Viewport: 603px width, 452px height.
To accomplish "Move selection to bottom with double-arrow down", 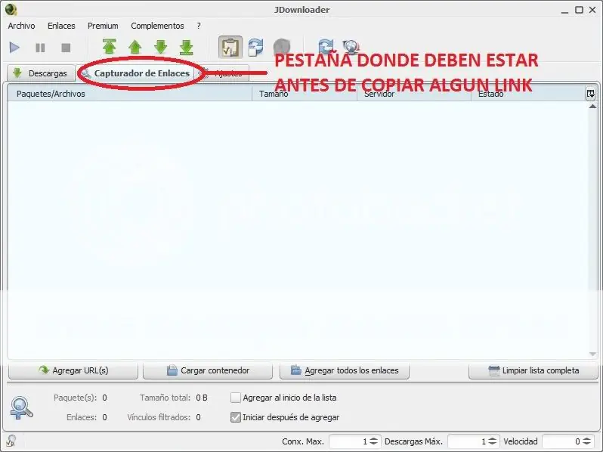I will (187, 47).
